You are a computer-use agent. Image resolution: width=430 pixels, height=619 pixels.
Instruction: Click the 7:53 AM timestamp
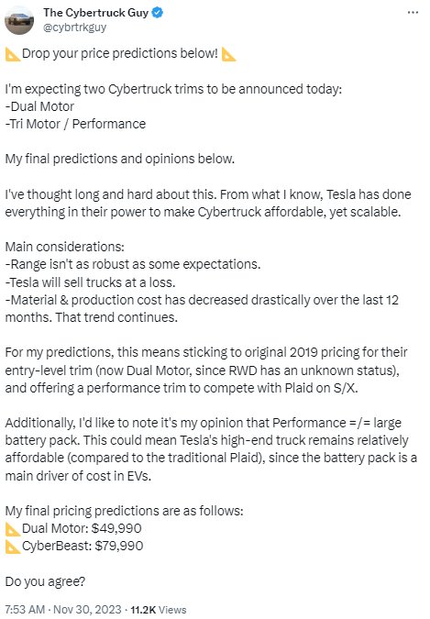tap(25, 609)
